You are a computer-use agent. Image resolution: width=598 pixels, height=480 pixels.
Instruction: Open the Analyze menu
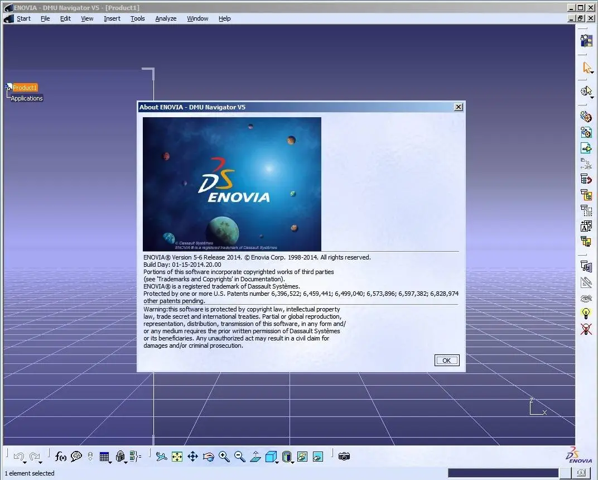(166, 18)
